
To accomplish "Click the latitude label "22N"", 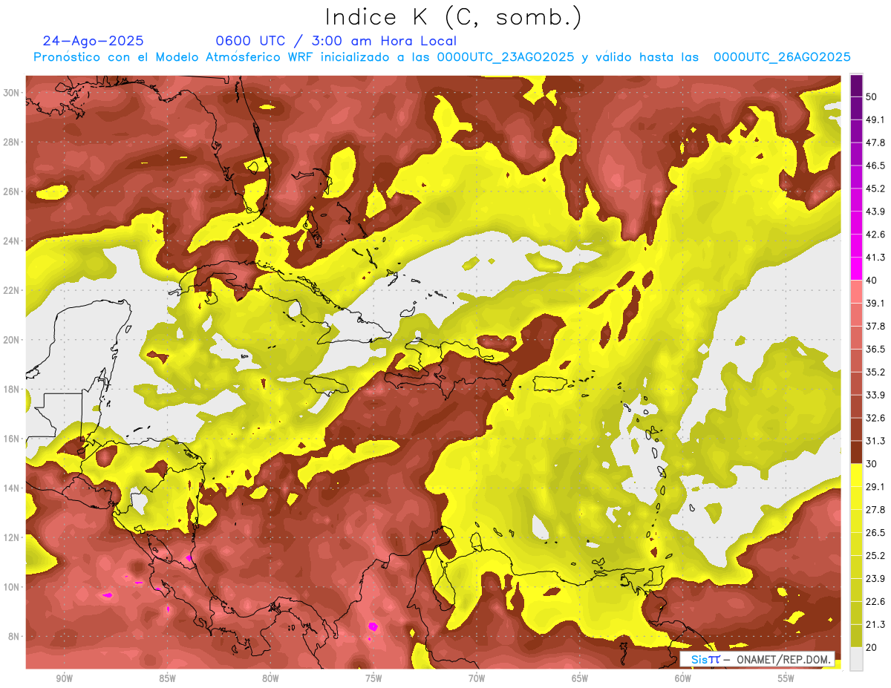I will (11, 290).
